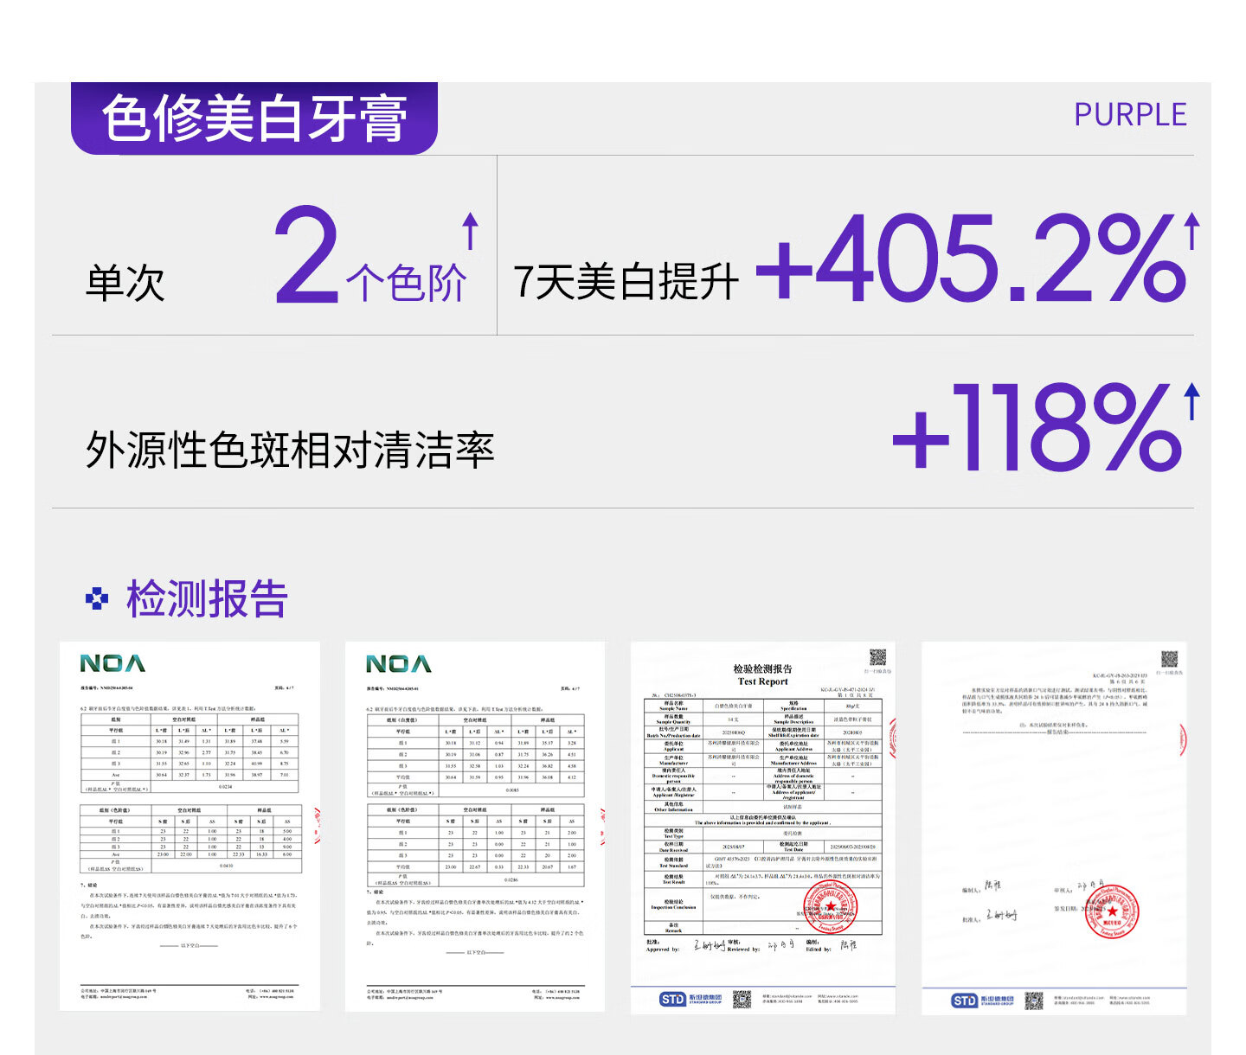Screen dimensions: 1246x1055
Task: Click the +405.2% figure
Action: [971, 259]
